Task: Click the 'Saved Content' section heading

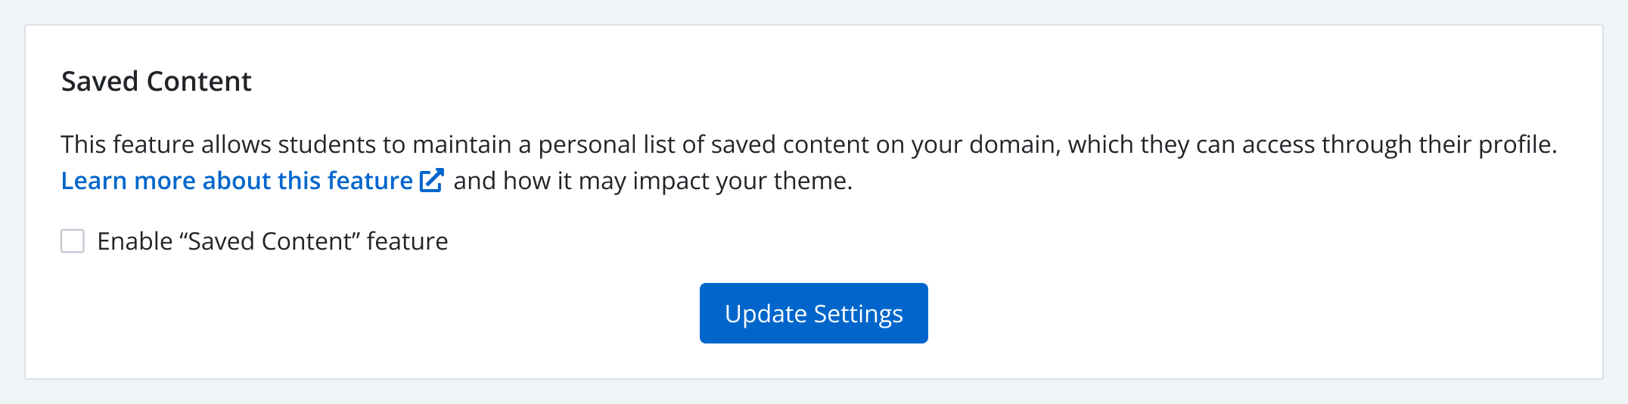Action: pos(156,81)
